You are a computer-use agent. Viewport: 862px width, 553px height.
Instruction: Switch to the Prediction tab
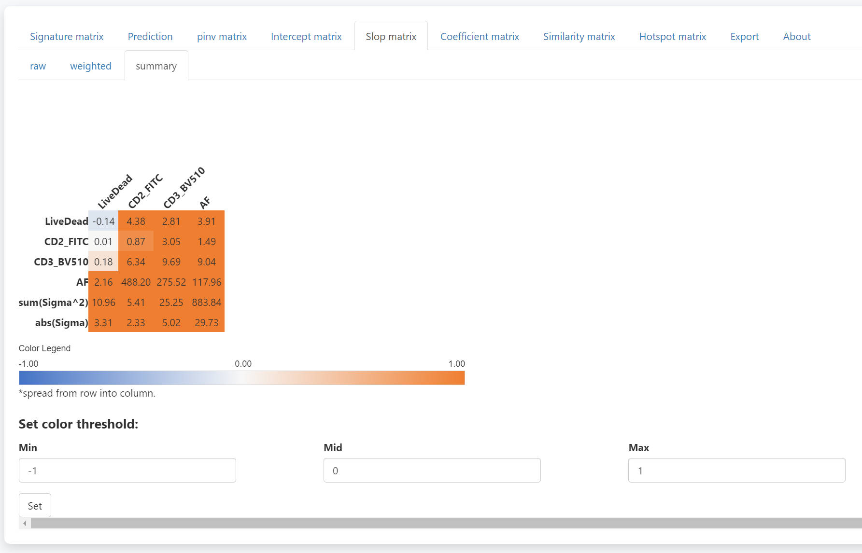150,37
